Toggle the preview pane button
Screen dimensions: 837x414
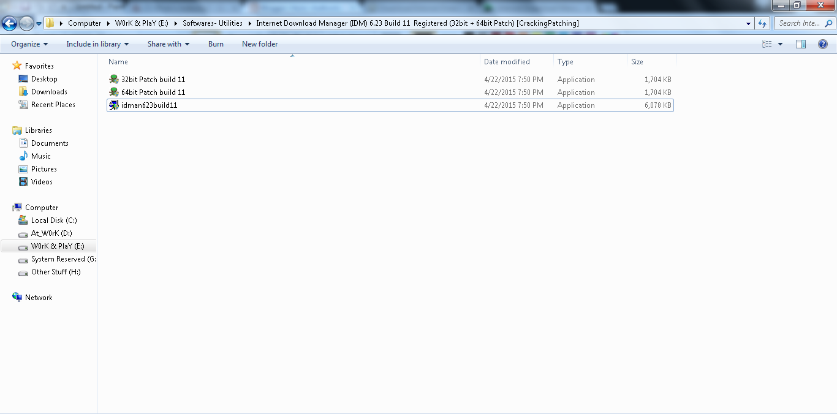pyautogui.click(x=801, y=44)
